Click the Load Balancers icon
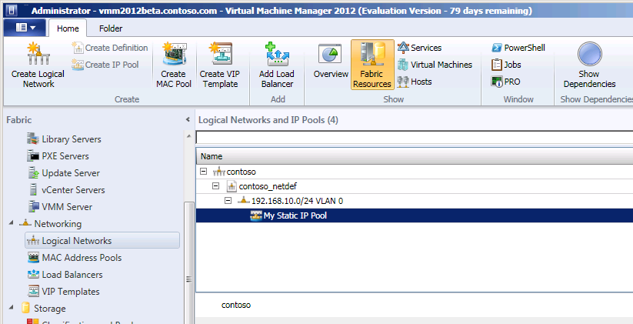Viewport: 633px width, 324px height. point(33,274)
